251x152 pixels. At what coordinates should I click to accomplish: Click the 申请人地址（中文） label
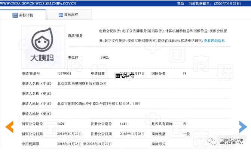tap(37, 103)
